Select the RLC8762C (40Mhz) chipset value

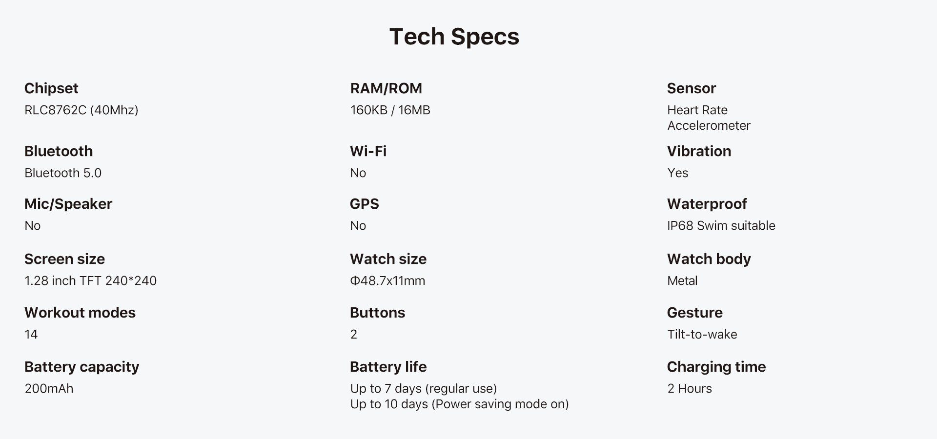coord(81,110)
